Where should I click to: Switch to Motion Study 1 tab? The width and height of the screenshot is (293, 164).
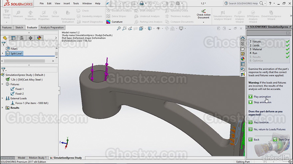(38, 158)
